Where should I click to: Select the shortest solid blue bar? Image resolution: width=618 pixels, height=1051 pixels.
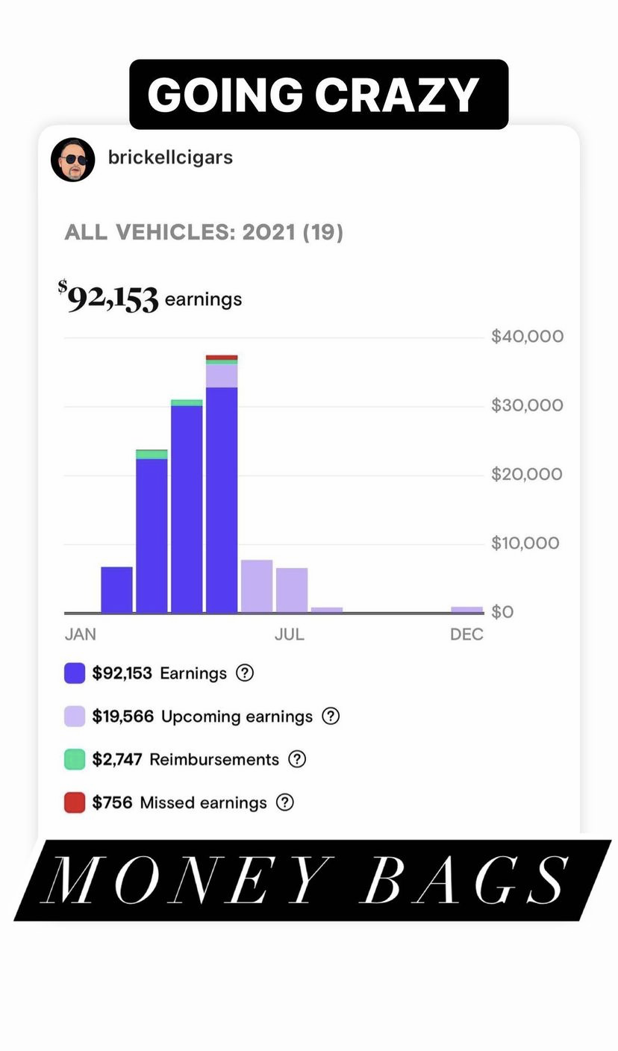tap(116, 590)
